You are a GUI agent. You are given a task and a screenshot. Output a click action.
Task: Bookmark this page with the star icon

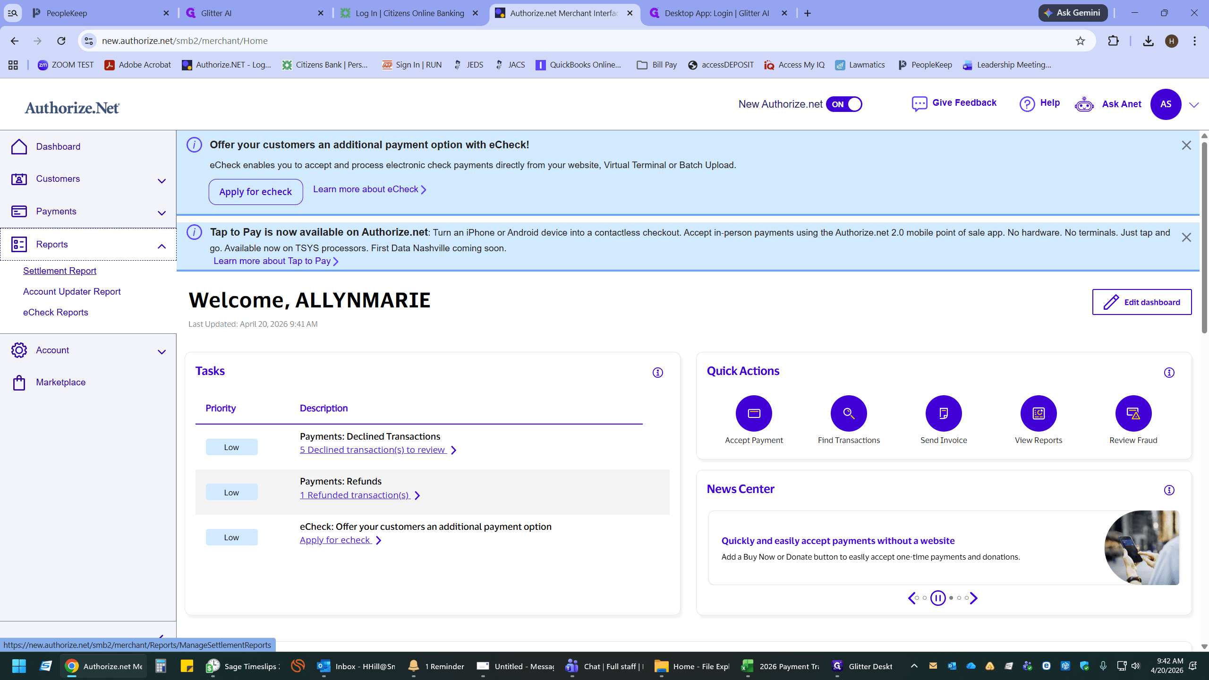point(1081,41)
